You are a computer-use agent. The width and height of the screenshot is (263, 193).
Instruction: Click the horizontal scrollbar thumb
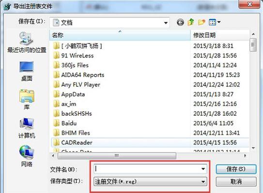pyautogui.click(x=117, y=156)
